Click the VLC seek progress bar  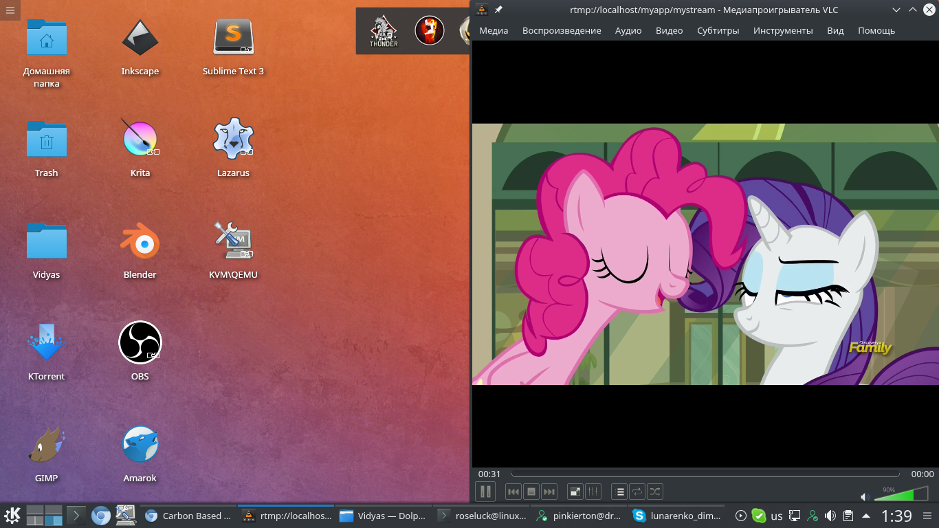point(706,474)
